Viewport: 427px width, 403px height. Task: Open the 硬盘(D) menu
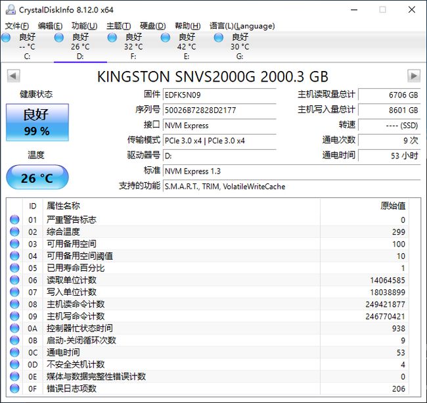153,26
